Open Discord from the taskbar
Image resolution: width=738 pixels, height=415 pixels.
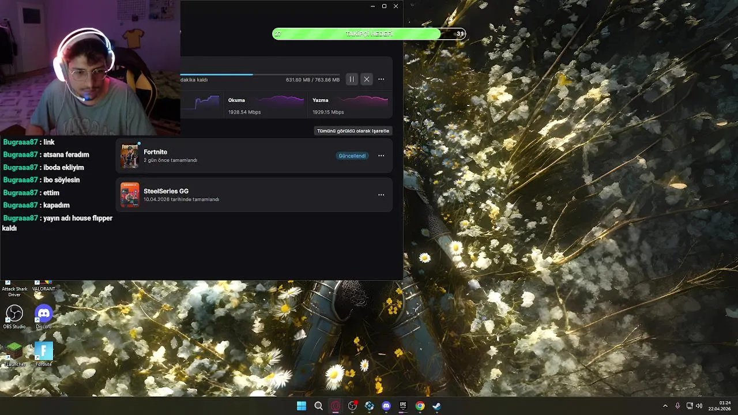point(386,406)
